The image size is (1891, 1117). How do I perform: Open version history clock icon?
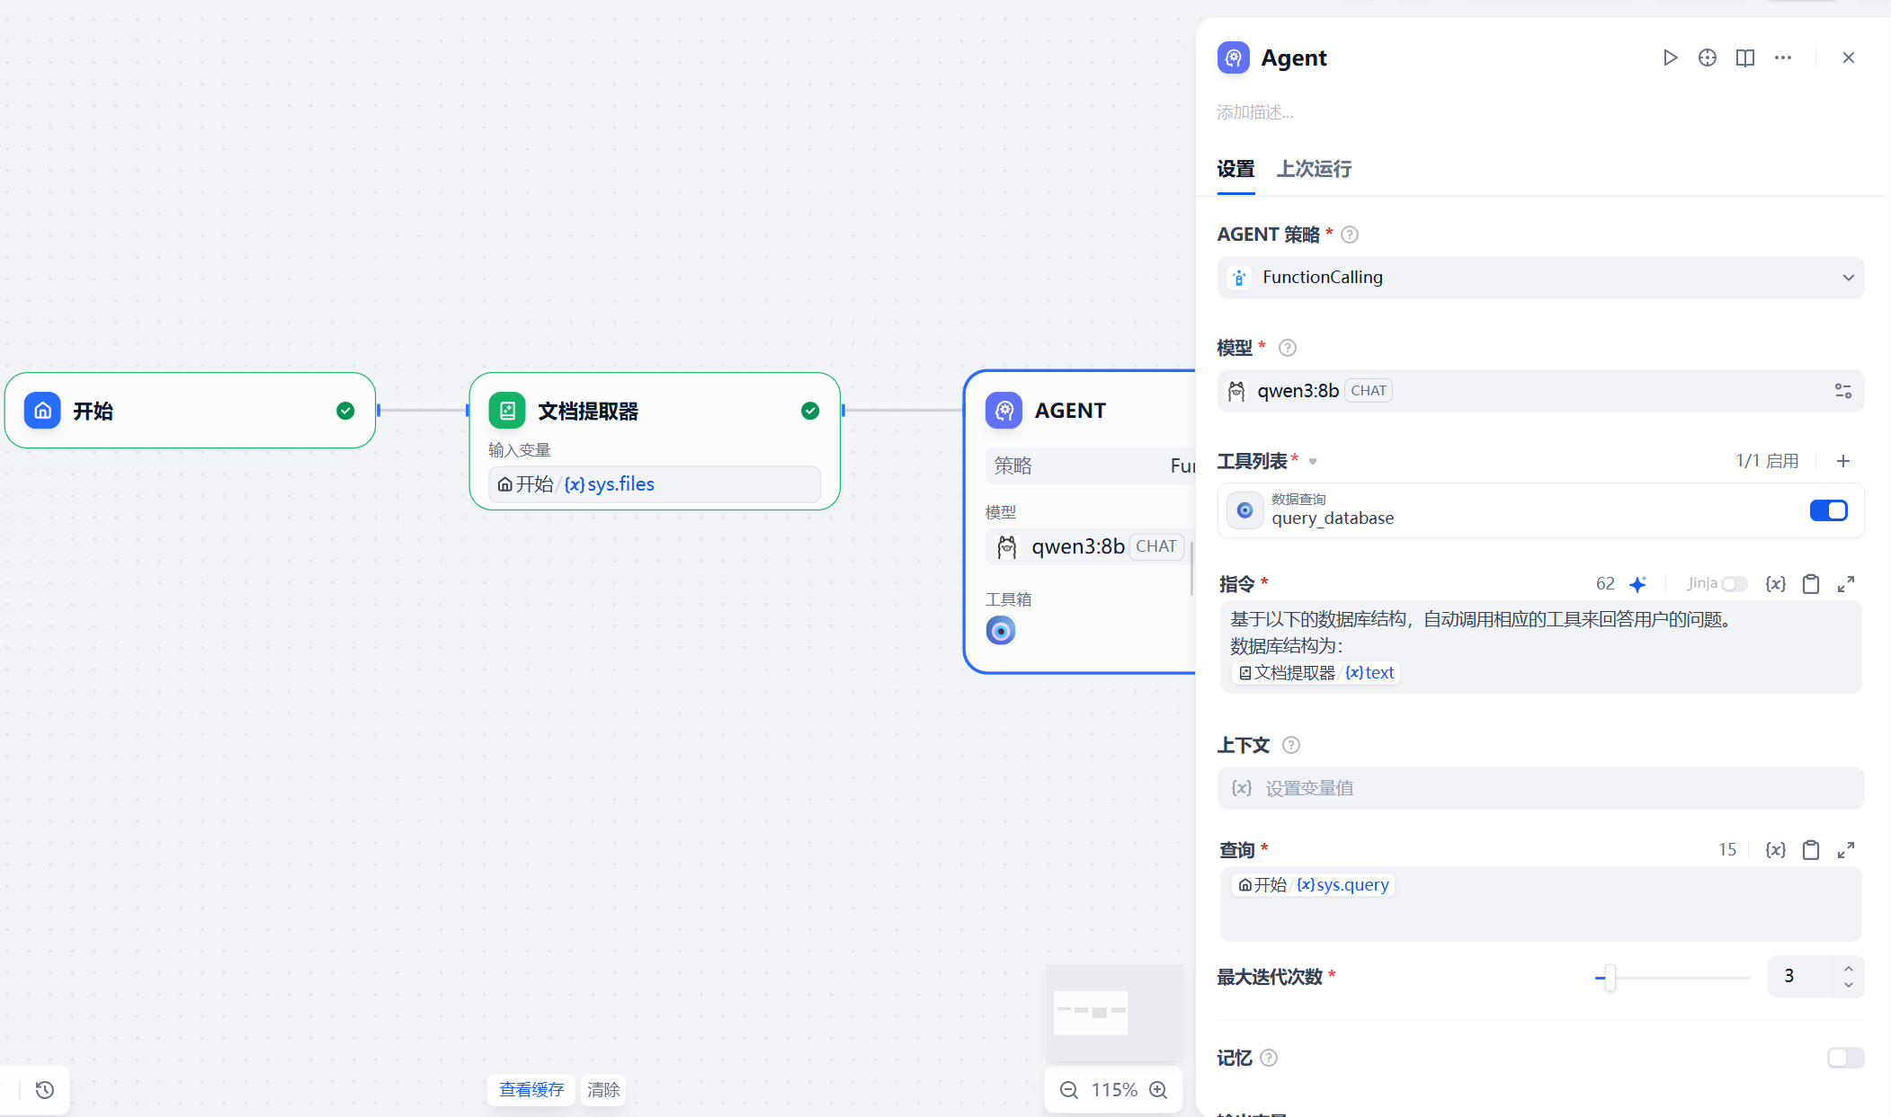tap(45, 1090)
